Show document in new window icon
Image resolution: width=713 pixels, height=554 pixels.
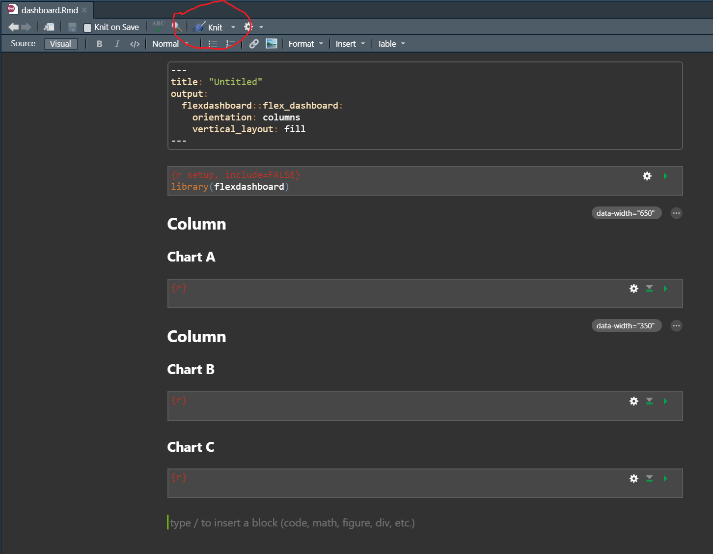coord(49,28)
